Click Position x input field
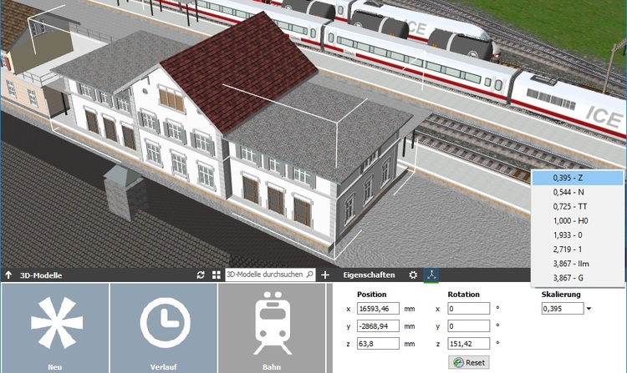This screenshot has width=627, height=373. tap(378, 309)
